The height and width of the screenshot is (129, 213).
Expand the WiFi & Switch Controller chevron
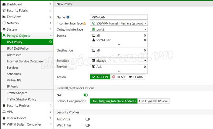point(51,124)
